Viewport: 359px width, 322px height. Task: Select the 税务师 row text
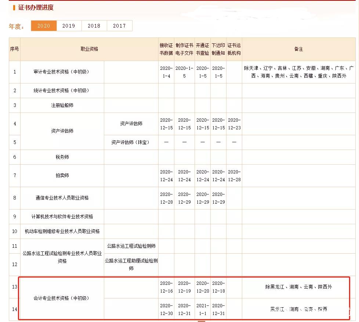pyautogui.click(x=62, y=157)
